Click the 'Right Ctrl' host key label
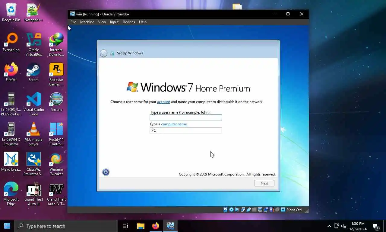The image size is (386, 232). pyautogui.click(x=294, y=210)
